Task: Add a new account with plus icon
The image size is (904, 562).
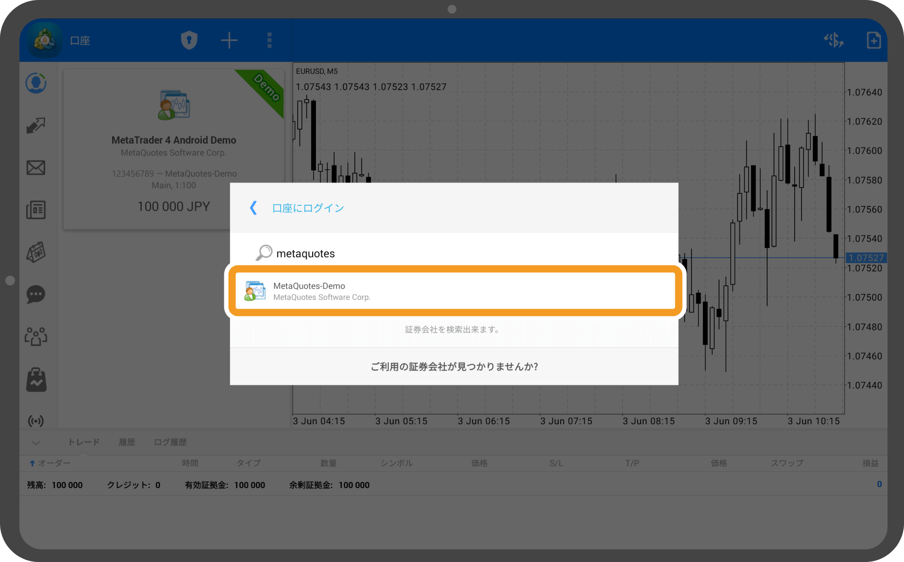Action: pos(229,40)
